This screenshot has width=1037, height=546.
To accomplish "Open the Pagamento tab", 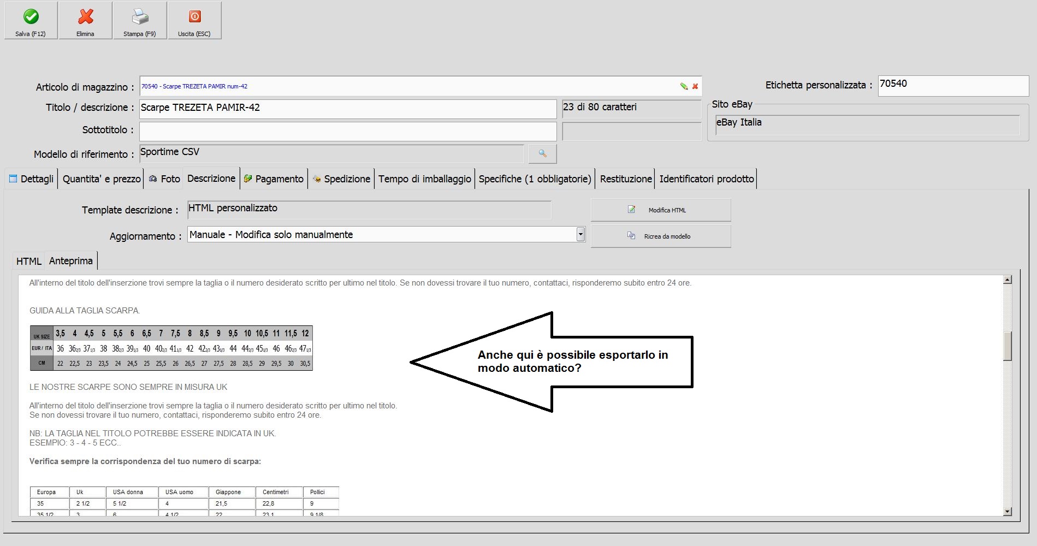I will click(274, 179).
